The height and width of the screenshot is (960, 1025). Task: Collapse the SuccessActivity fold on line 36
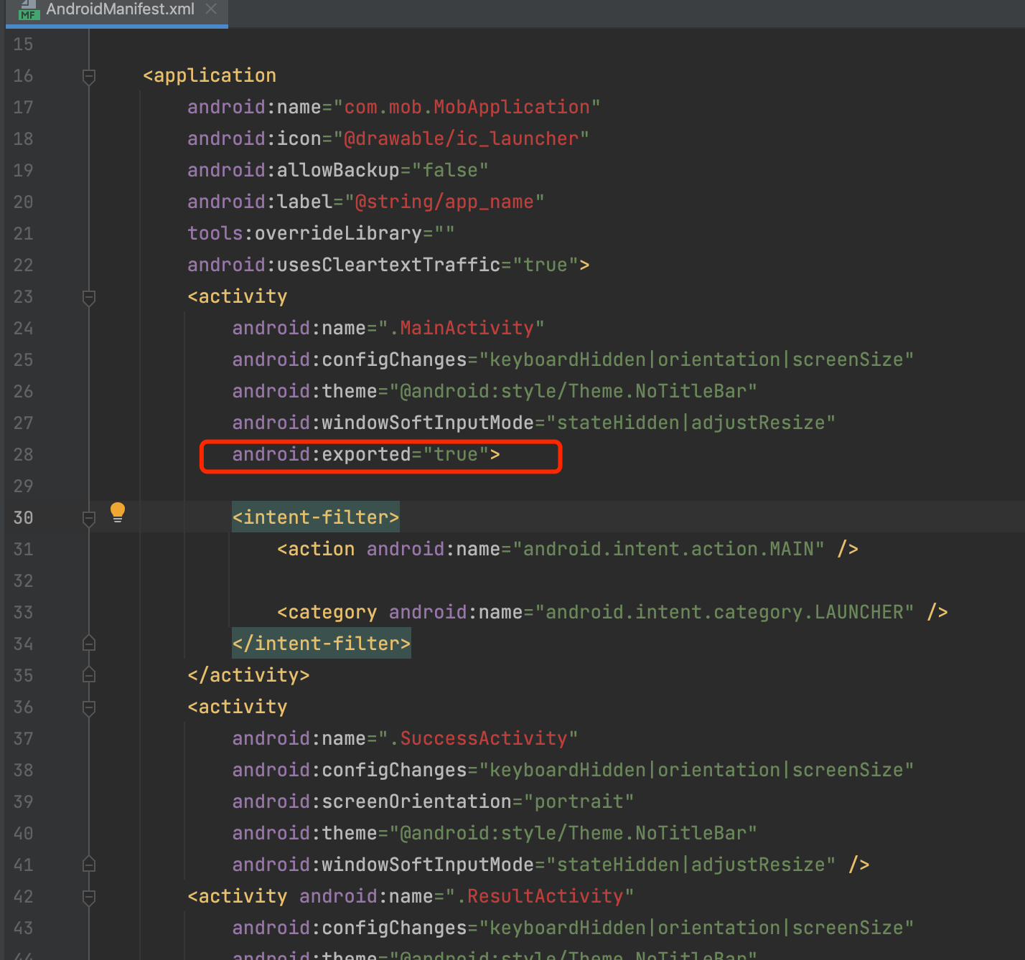point(89,707)
